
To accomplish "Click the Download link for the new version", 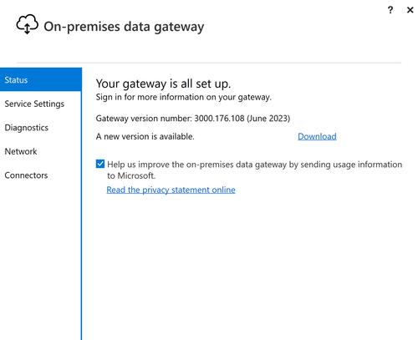I will click(x=317, y=136).
